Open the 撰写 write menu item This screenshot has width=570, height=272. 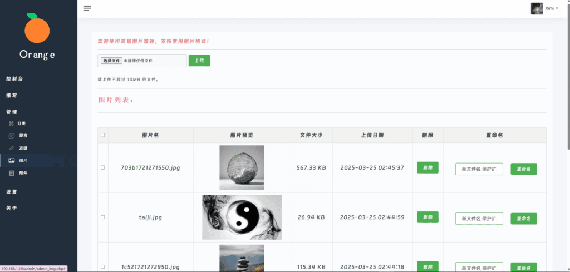coord(11,96)
